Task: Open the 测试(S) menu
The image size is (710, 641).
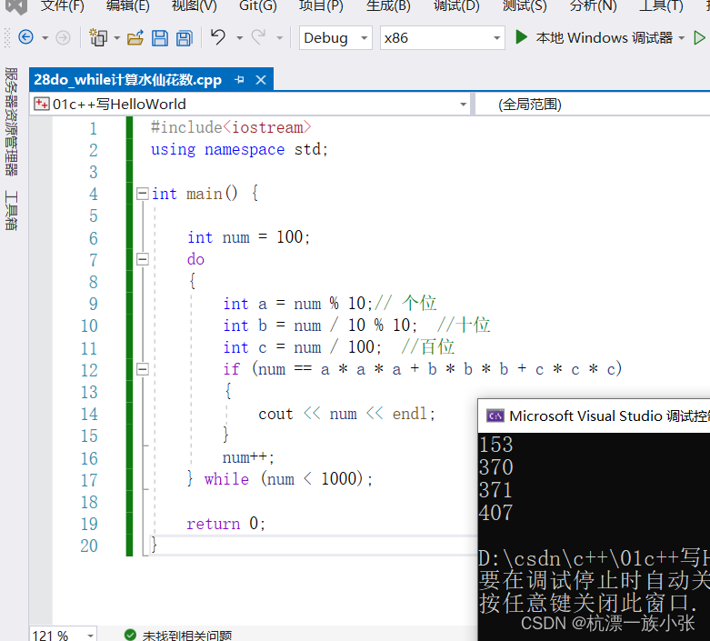Action: (x=525, y=5)
